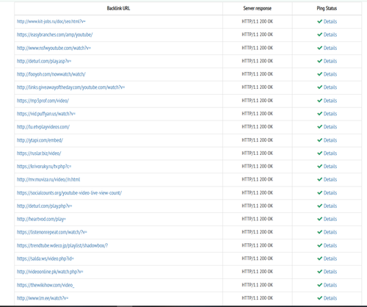This screenshot has height=307, width=367.
Task: Open the deturl.com/play.asp link
Action: click(x=44, y=61)
